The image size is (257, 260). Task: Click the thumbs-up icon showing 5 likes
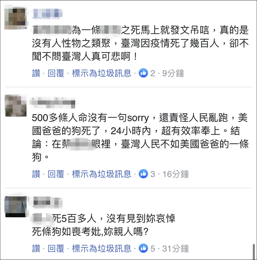coord(143,248)
